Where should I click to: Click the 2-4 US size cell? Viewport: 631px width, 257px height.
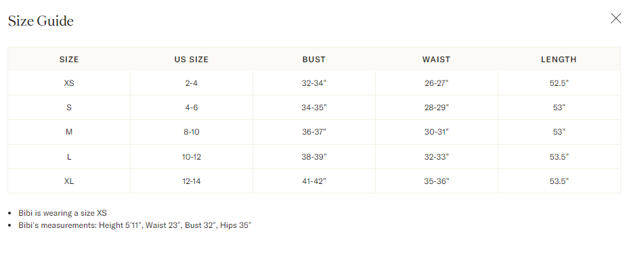click(x=191, y=83)
